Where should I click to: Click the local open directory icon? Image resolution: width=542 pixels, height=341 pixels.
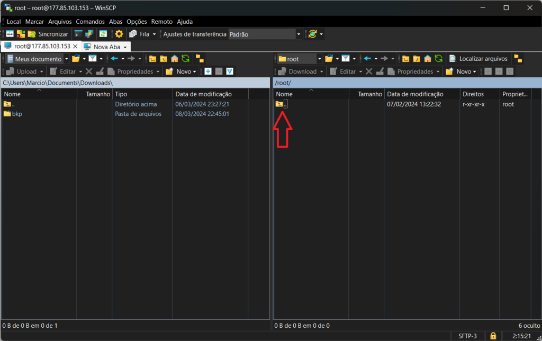pos(76,59)
